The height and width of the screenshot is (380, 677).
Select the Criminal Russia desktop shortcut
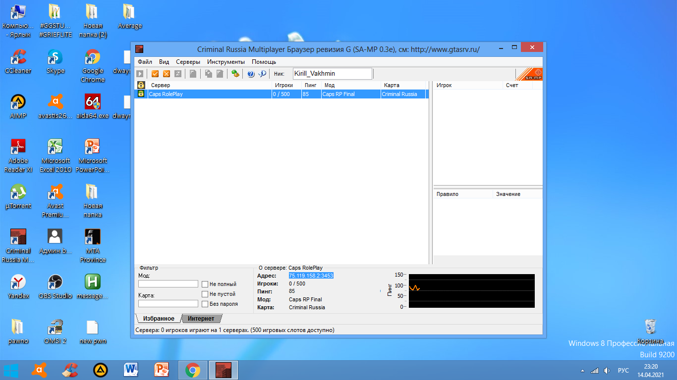coord(18,246)
